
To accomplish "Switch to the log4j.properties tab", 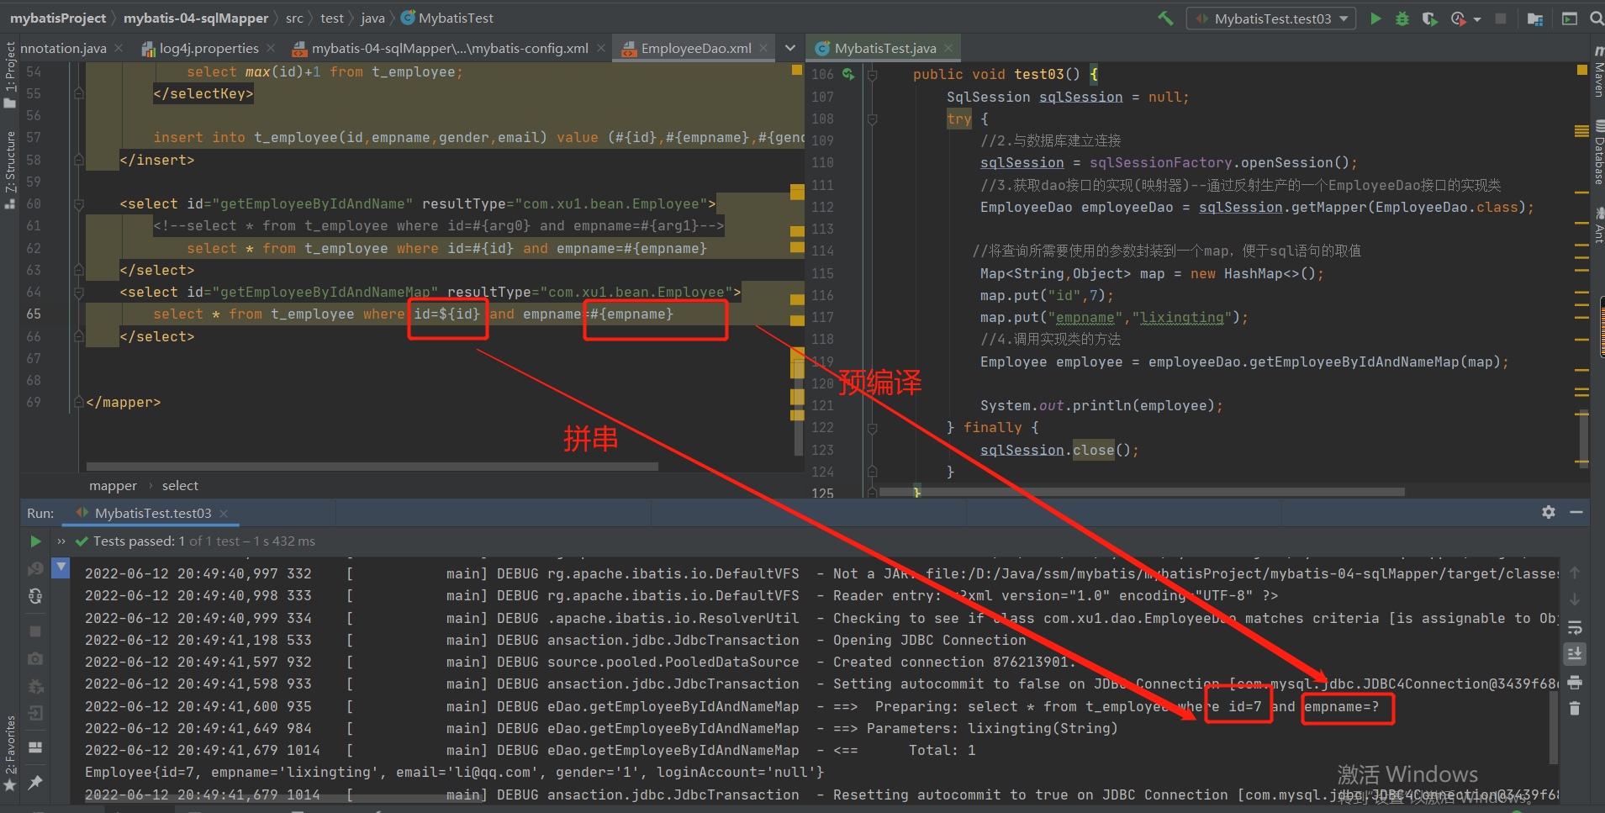I will 209,48.
